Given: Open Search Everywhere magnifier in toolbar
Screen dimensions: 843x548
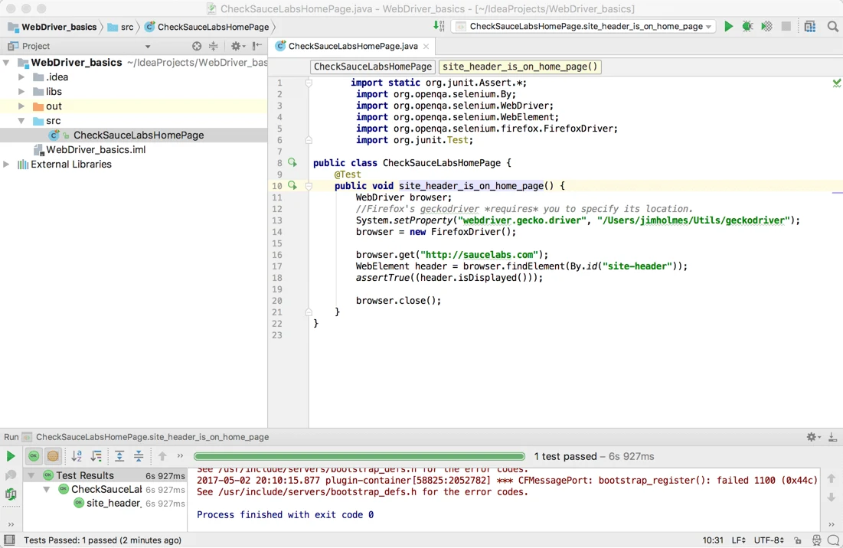Looking at the screenshot, I should [833, 25].
